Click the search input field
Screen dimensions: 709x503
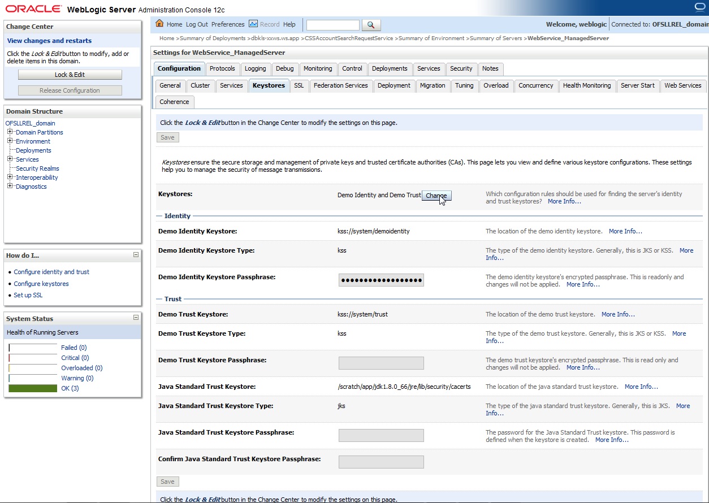point(332,25)
